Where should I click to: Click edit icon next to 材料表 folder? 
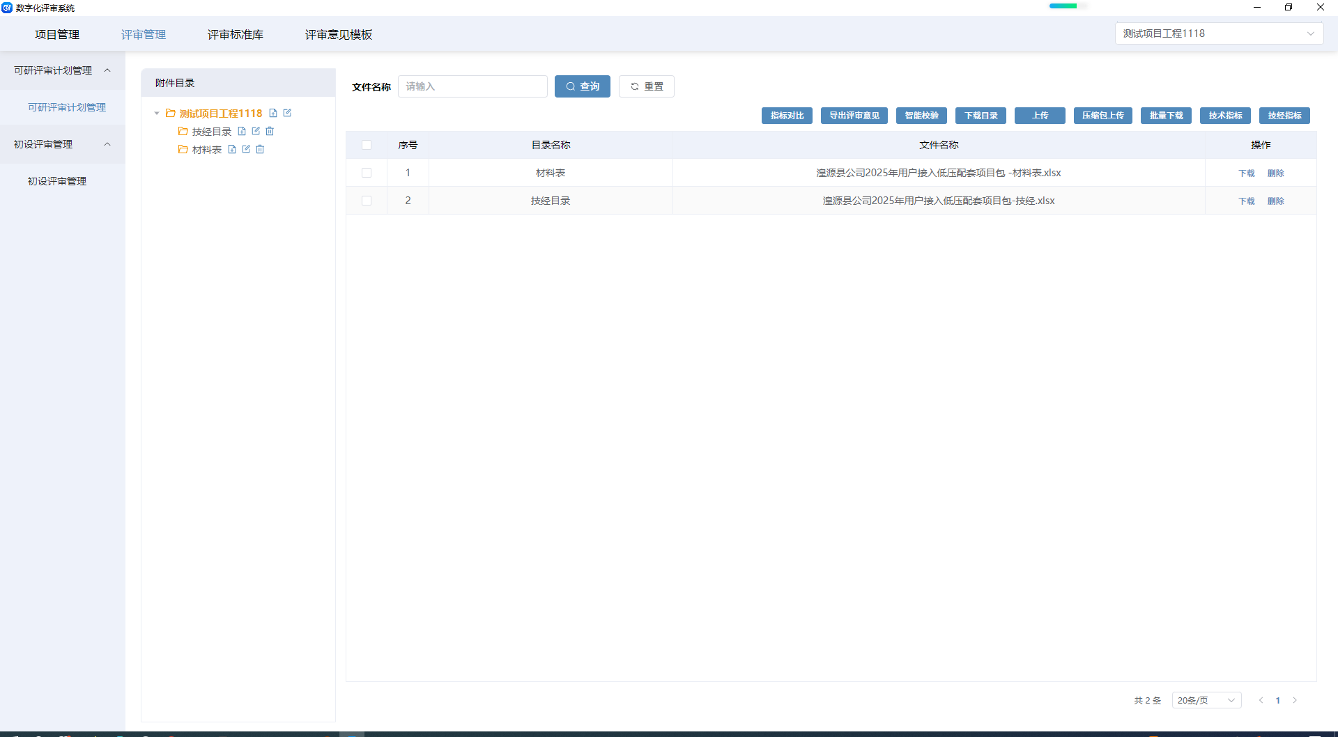[246, 149]
